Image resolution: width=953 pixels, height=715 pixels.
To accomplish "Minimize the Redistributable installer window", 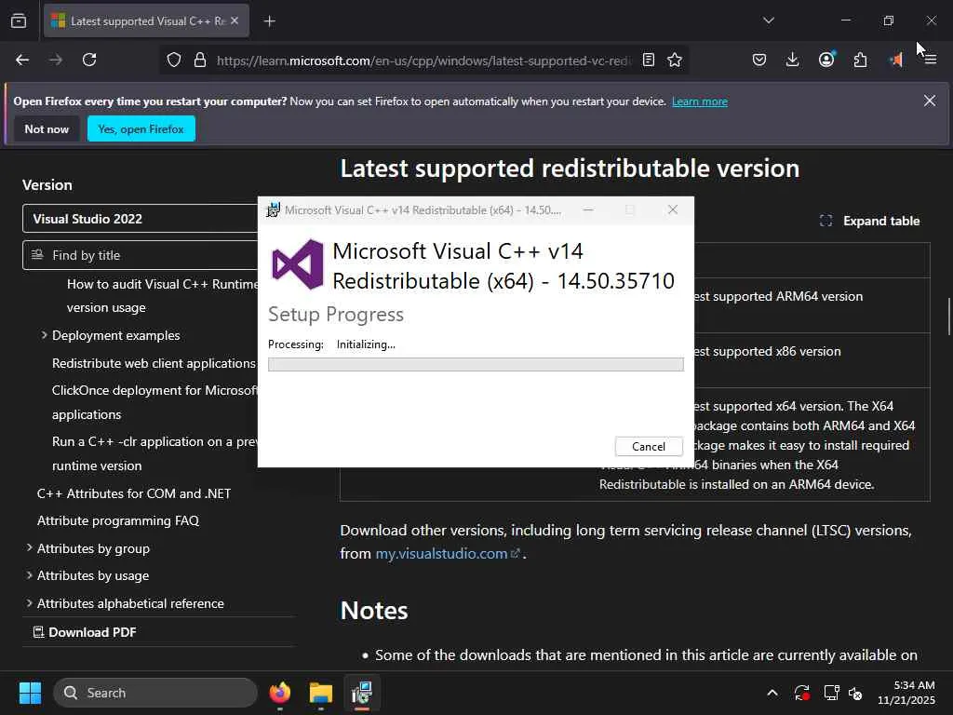I will point(588,209).
